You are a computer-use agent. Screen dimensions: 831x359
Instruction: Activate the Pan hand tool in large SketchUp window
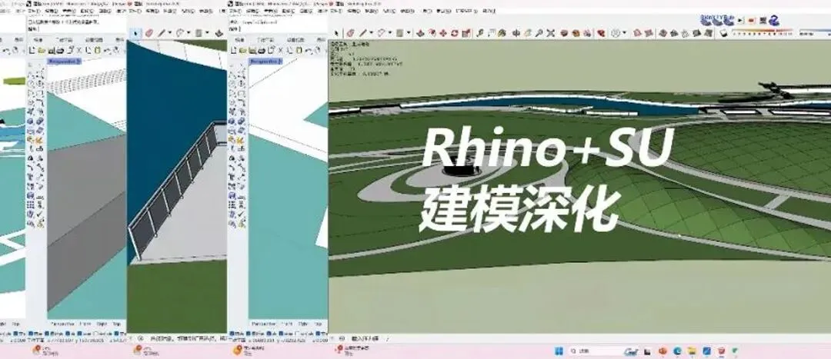tap(527, 33)
